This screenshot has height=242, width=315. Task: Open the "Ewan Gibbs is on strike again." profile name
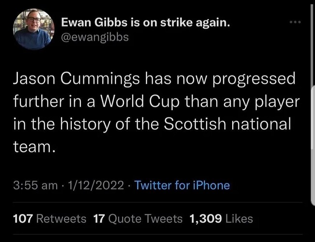(x=145, y=22)
